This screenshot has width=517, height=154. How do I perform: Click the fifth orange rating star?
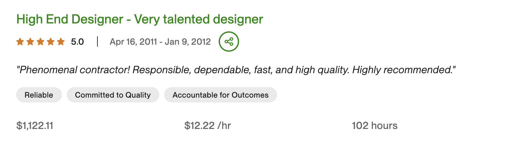pyautogui.click(x=61, y=42)
